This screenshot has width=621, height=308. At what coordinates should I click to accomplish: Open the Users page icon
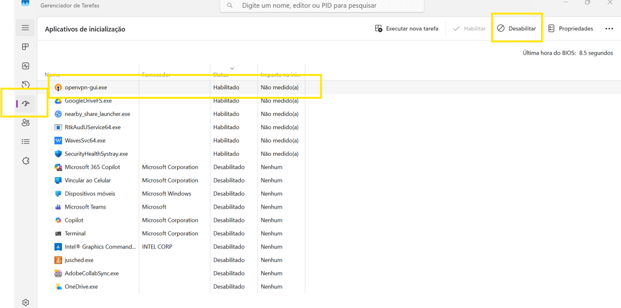point(25,122)
